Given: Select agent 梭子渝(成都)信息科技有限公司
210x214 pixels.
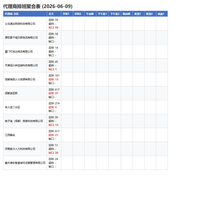Looking at the screenshot, I should click(24, 121).
